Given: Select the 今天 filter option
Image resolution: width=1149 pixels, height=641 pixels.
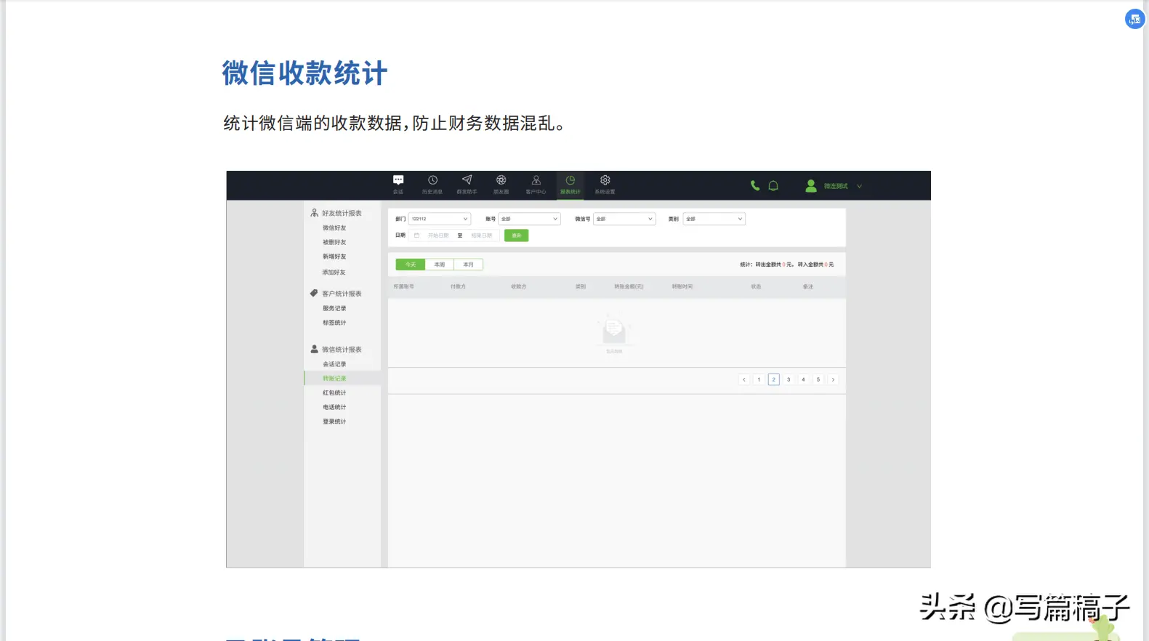Looking at the screenshot, I should [411, 265].
